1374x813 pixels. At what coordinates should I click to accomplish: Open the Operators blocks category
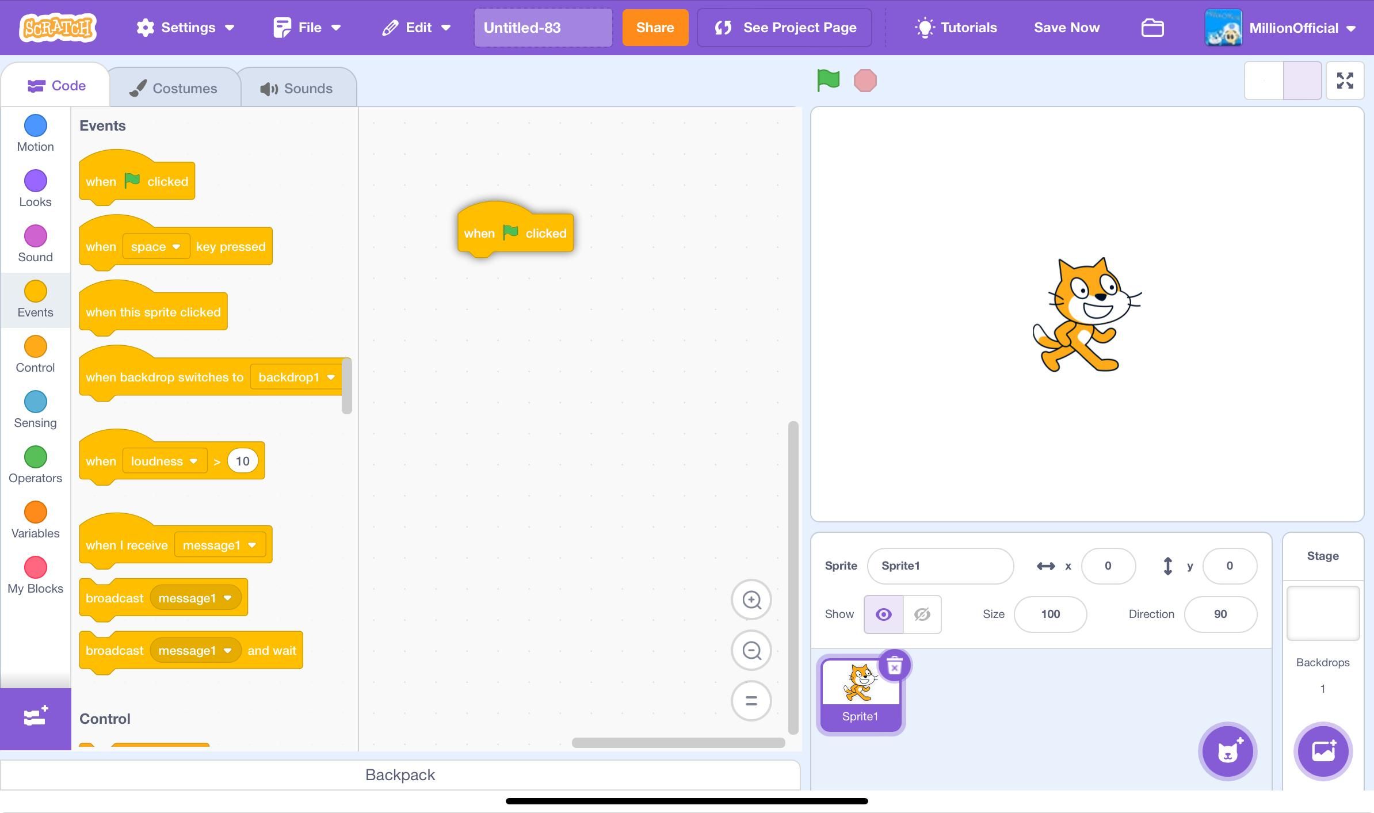[x=35, y=464]
